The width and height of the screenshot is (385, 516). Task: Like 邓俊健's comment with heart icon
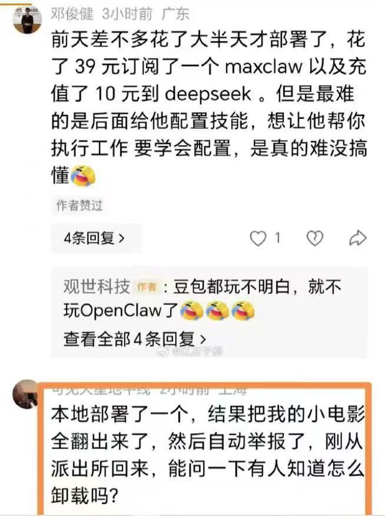(258, 238)
